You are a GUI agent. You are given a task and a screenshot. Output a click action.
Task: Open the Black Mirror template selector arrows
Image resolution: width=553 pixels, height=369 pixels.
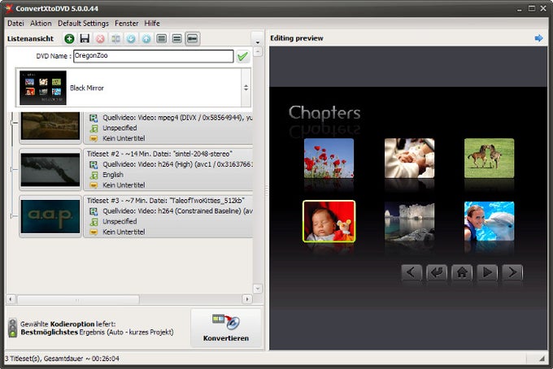[246, 88]
